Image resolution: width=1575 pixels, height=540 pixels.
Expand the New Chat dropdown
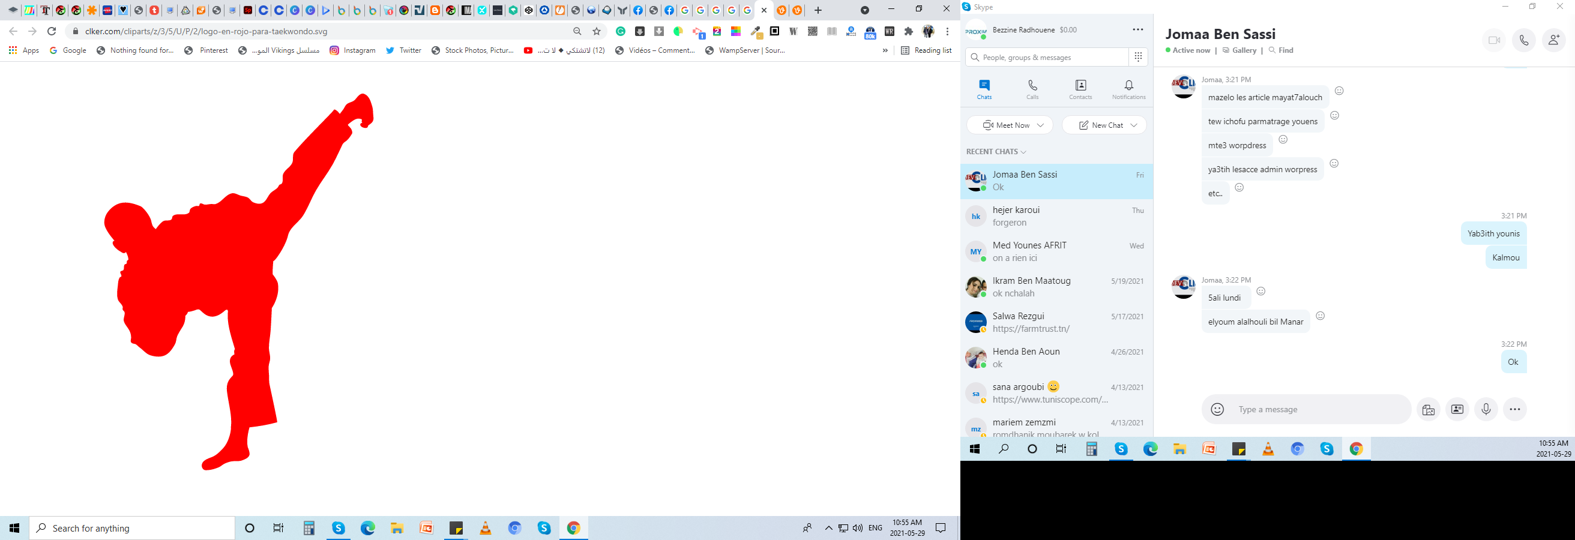[1134, 125]
